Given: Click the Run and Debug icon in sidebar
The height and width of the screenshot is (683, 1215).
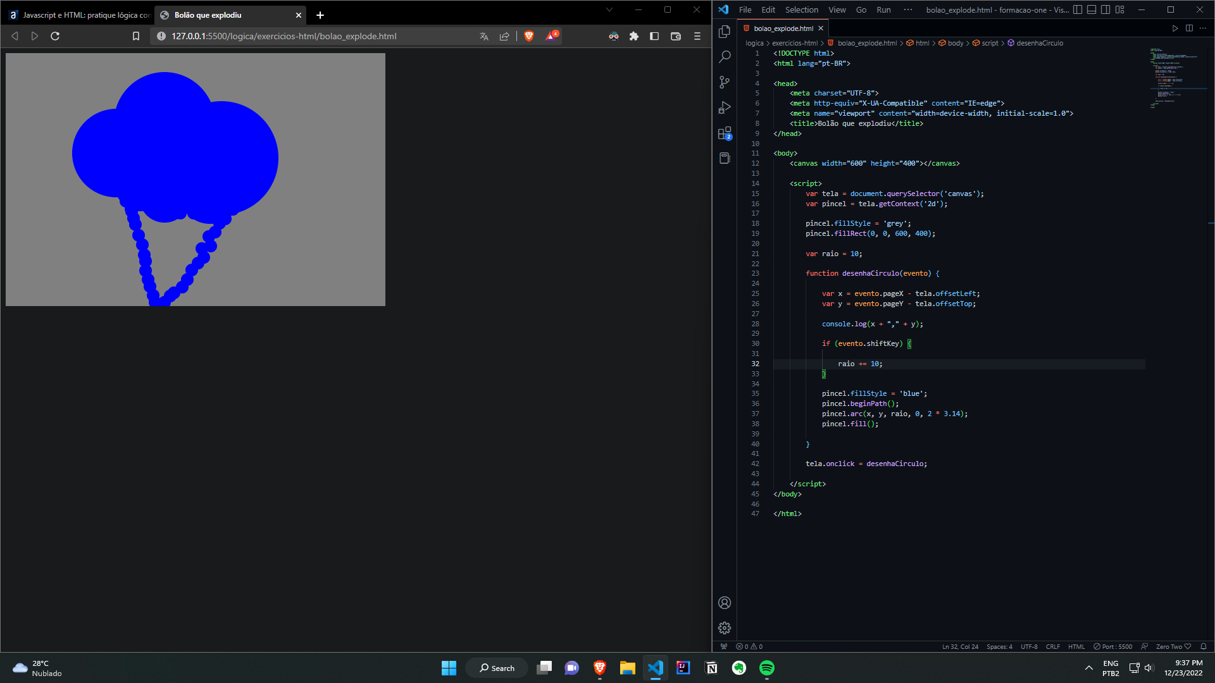Looking at the screenshot, I should tap(725, 107).
